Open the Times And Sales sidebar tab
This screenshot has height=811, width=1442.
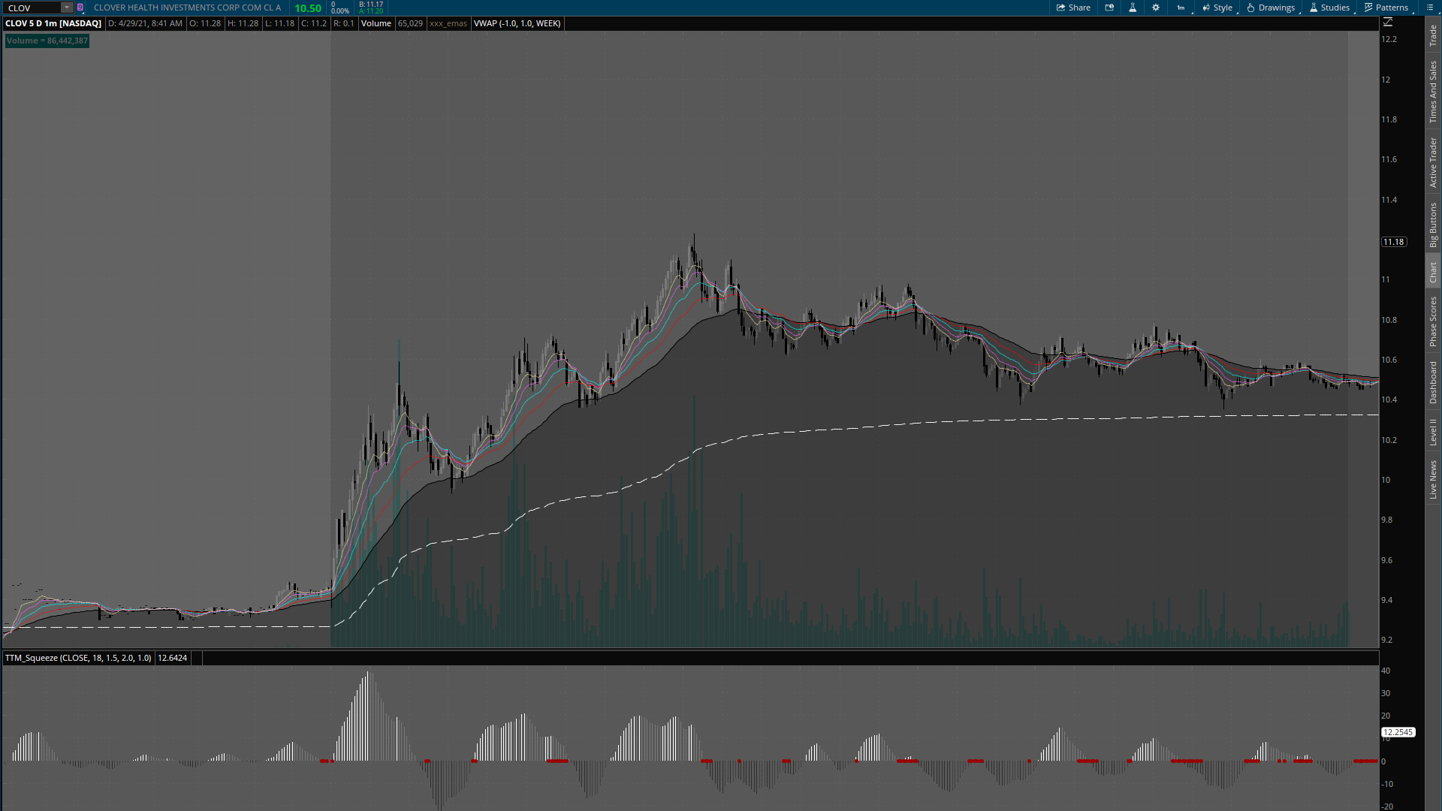(x=1433, y=92)
